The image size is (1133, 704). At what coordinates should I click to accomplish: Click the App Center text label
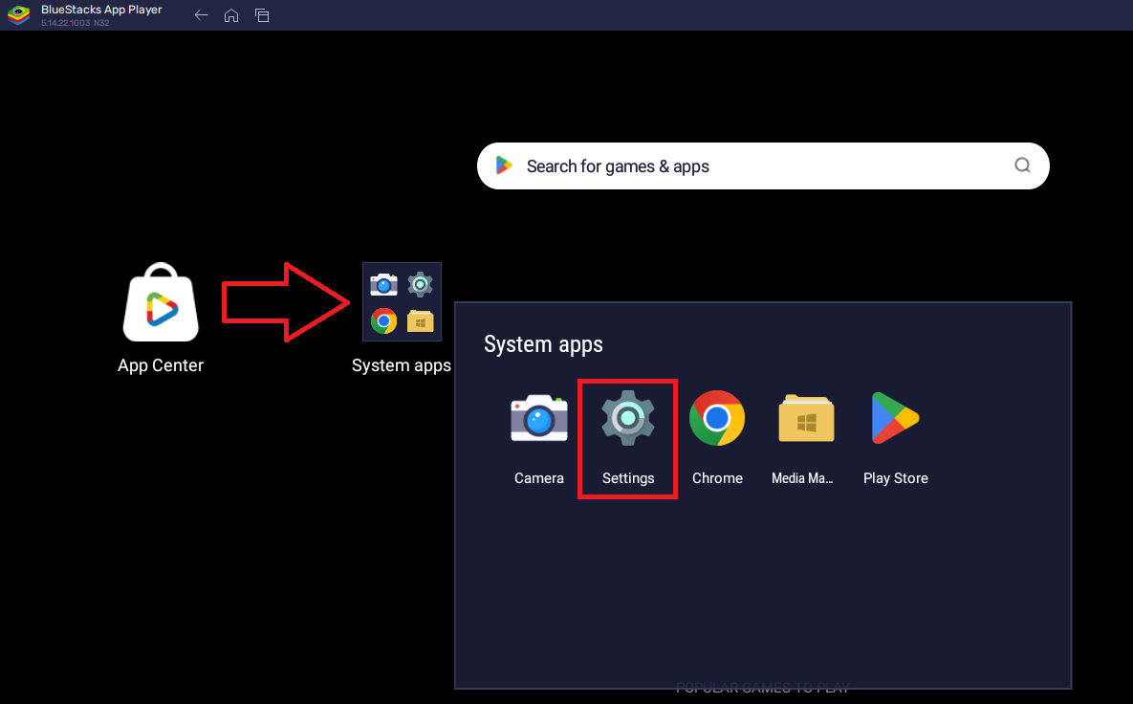tap(161, 365)
